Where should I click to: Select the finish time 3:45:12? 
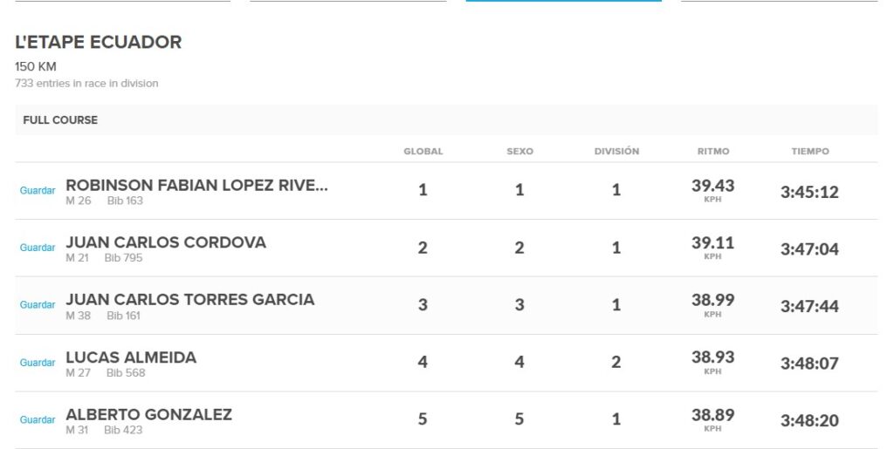[809, 192]
